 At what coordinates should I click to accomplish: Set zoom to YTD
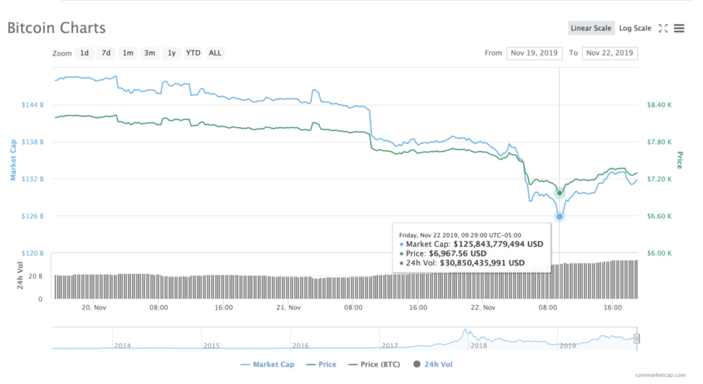tap(193, 53)
